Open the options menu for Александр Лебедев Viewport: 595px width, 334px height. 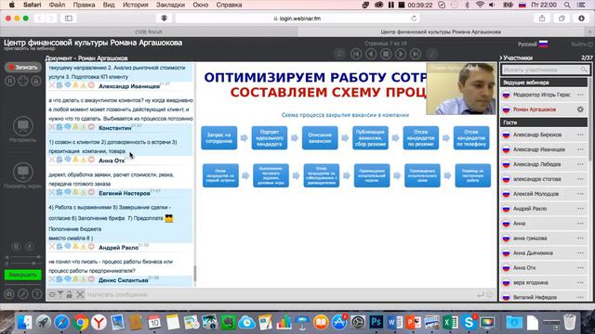click(580, 164)
